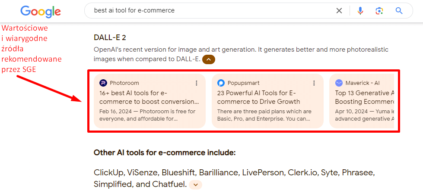Expand sources for other AI tools list
The width and height of the screenshot is (423, 196).
click(x=195, y=185)
